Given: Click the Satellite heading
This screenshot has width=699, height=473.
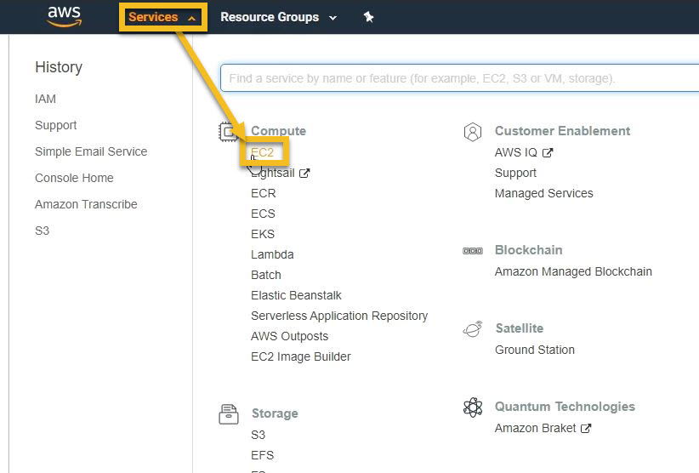Looking at the screenshot, I should 520,328.
